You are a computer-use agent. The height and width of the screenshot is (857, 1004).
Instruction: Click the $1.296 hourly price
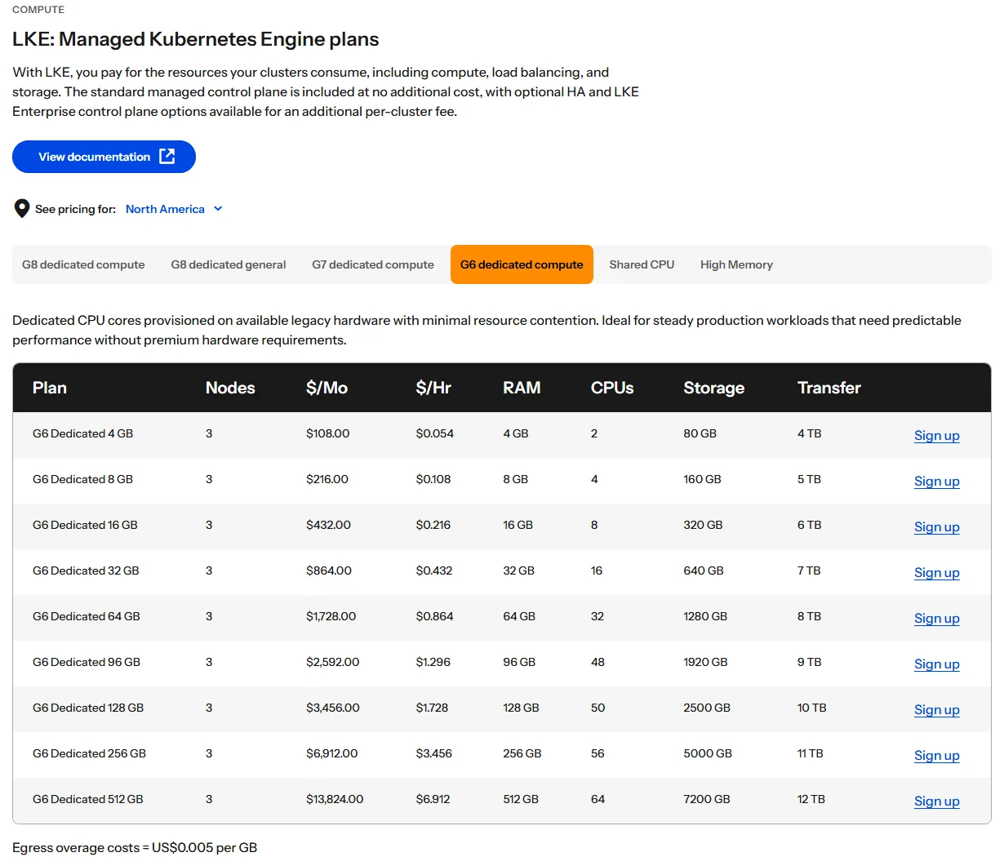(433, 662)
